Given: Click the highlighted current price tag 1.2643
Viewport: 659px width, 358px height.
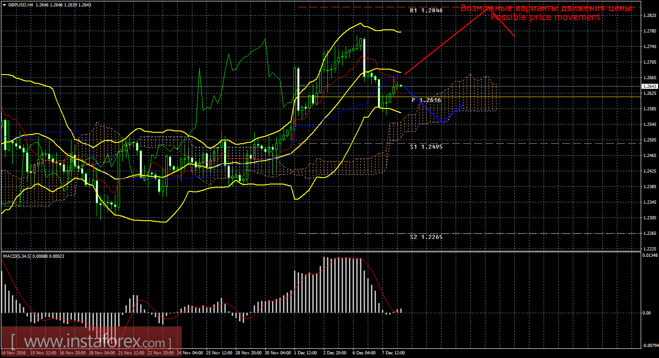Looking at the screenshot, I should point(649,86).
